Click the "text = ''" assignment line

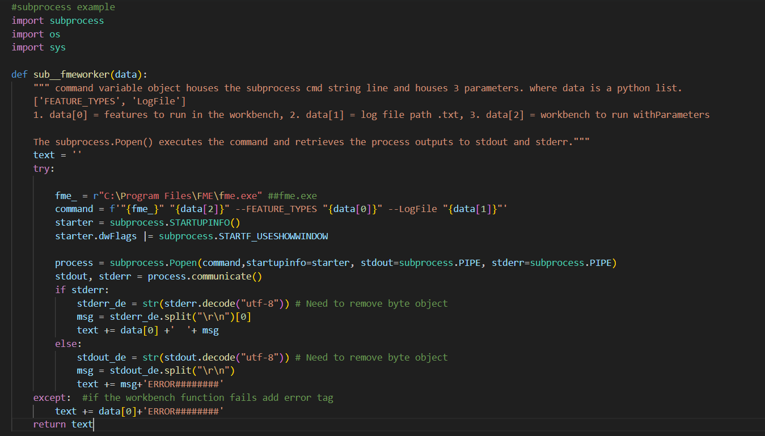click(x=58, y=155)
